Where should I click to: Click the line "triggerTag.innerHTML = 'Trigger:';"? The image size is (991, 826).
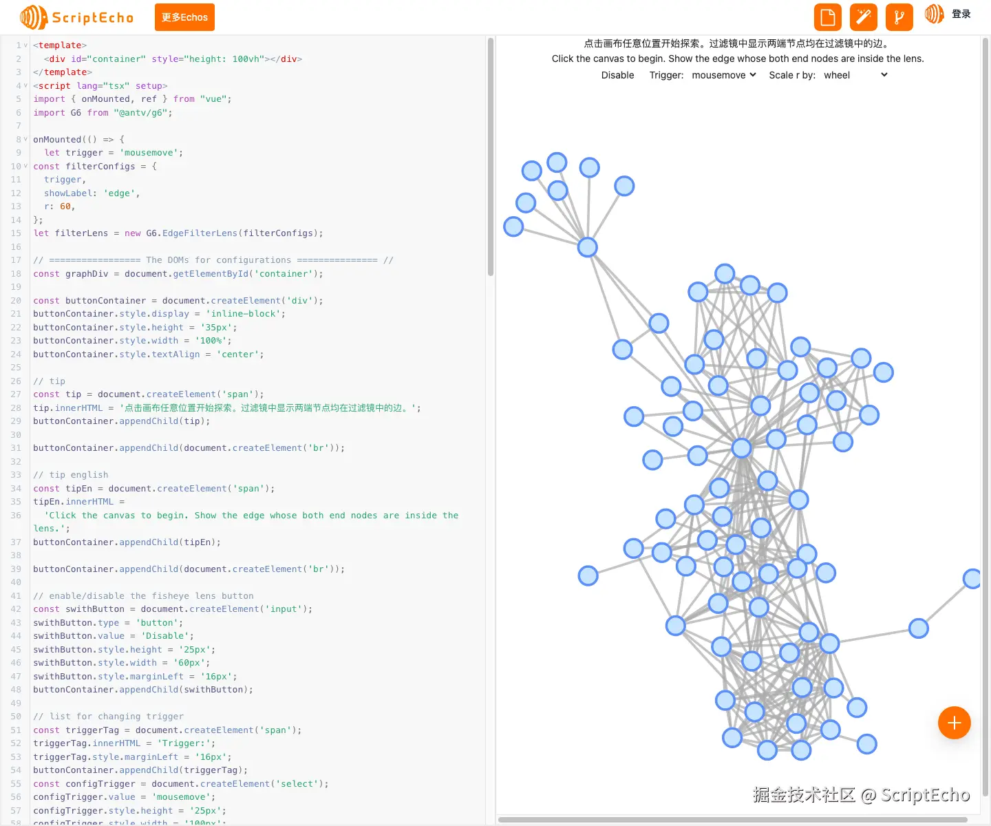(x=125, y=743)
